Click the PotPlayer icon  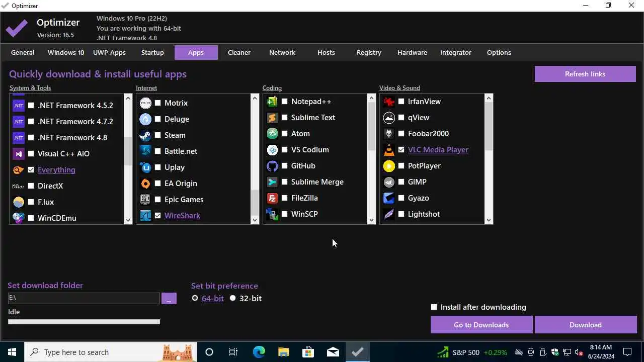tap(389, 166)
